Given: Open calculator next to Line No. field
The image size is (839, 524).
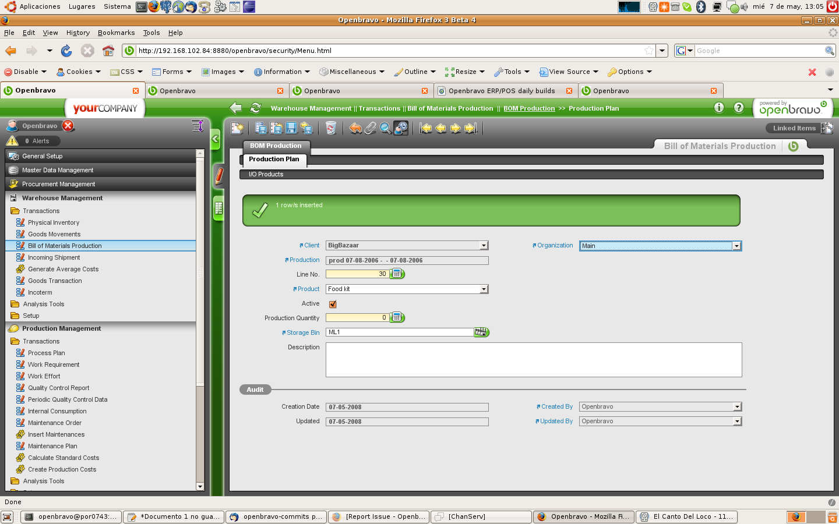Looking at the screenshot, I should (397, 274).
